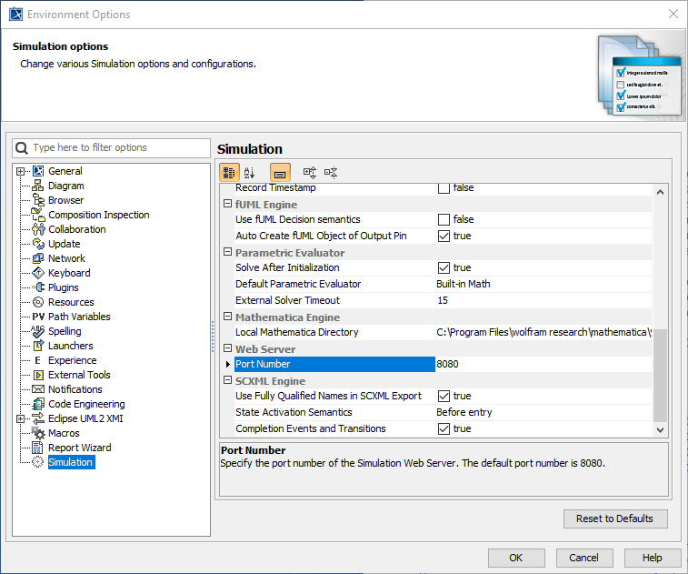Select Experience in options tree

(x=73, y=360)
